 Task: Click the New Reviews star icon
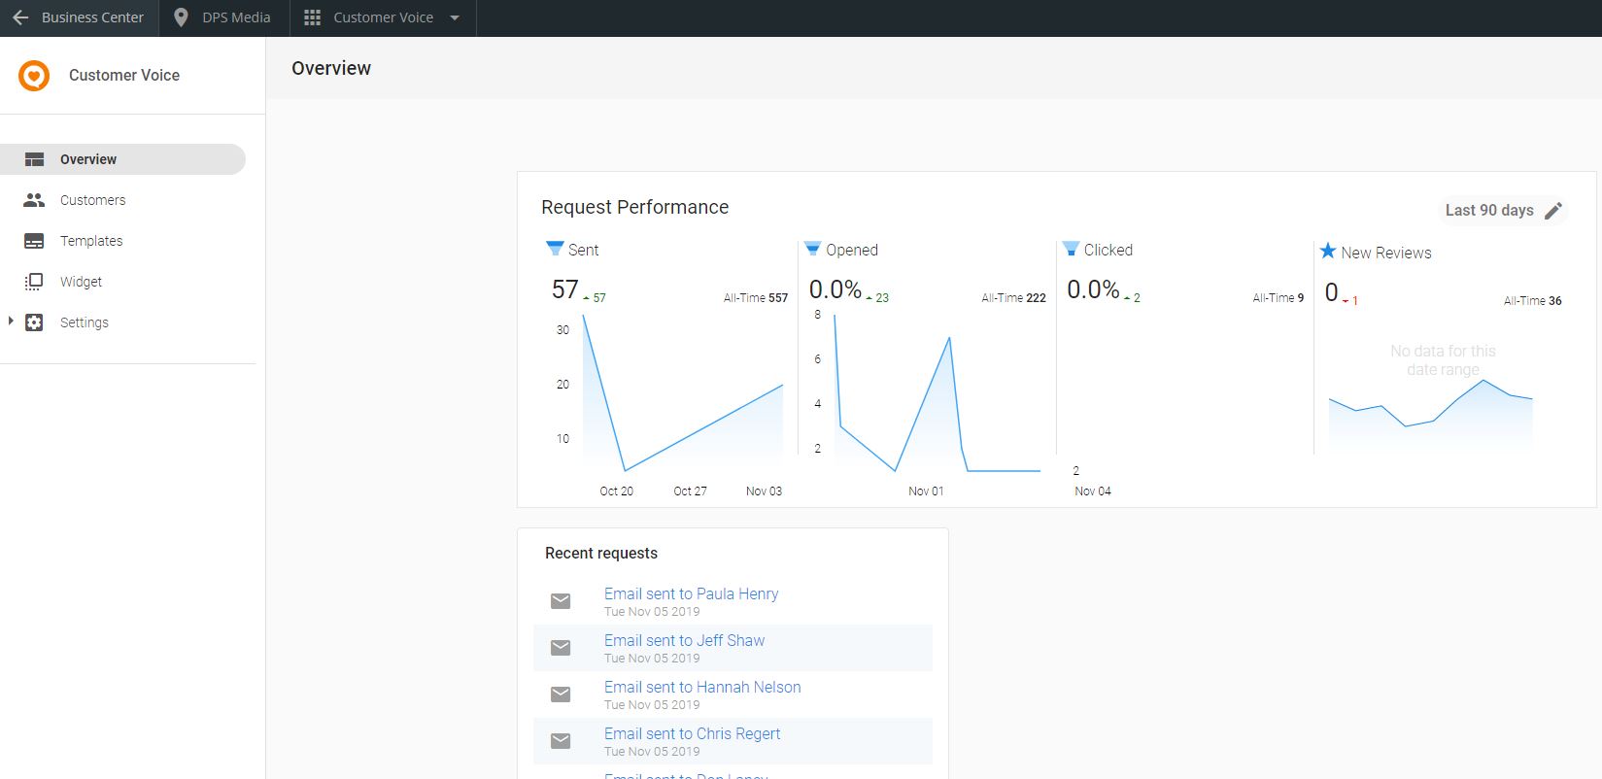coord(1328,252)
